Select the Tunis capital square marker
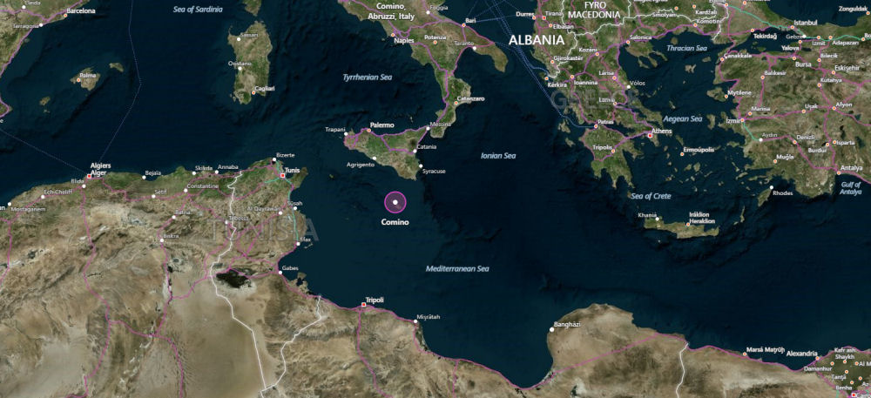This screenshot has width=871, height=398. pyautogui.click(x=283, y=176)
